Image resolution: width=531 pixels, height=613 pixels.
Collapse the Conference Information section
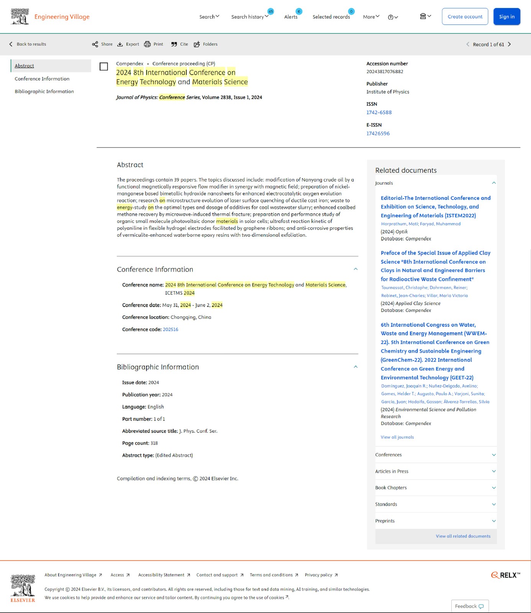pos(356,269)
